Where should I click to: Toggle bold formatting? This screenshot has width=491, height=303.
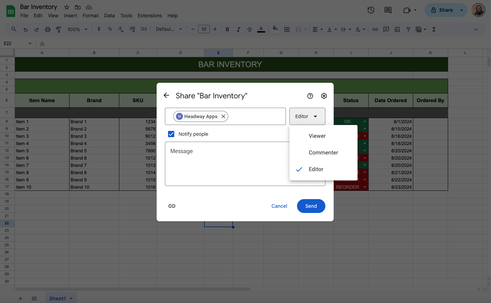coord(227,29)
